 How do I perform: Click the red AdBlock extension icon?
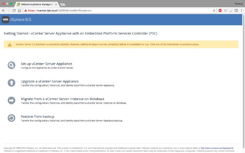tap(220, 10)
